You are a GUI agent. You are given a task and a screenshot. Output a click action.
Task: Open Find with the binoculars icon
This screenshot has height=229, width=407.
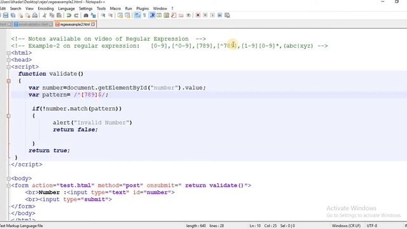[86, 15]
